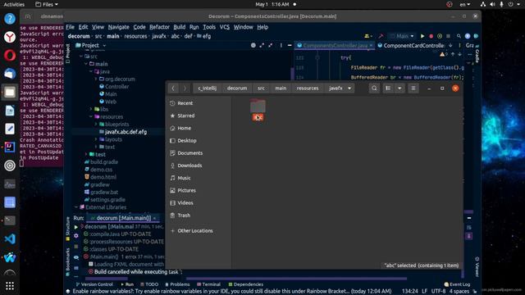Open the Version Control tool window
This screenshot has width=525, height=295.
[x=94, y=284]
